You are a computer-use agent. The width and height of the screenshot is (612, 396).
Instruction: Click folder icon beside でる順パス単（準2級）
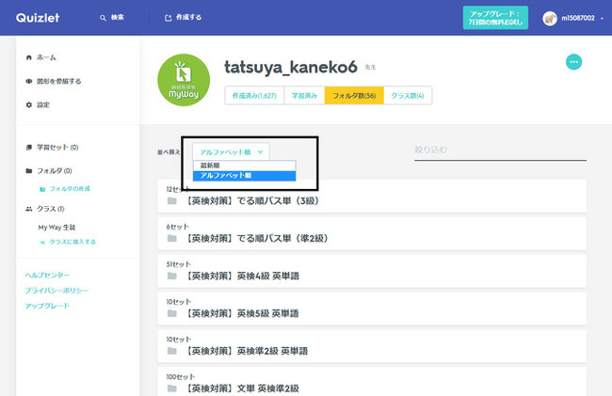click(x=172, y=239)
